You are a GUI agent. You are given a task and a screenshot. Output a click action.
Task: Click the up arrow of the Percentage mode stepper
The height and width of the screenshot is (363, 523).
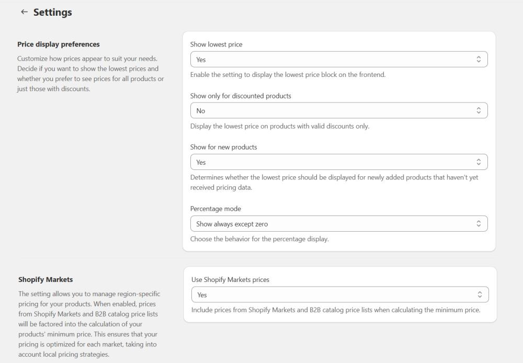click(480, 221)
